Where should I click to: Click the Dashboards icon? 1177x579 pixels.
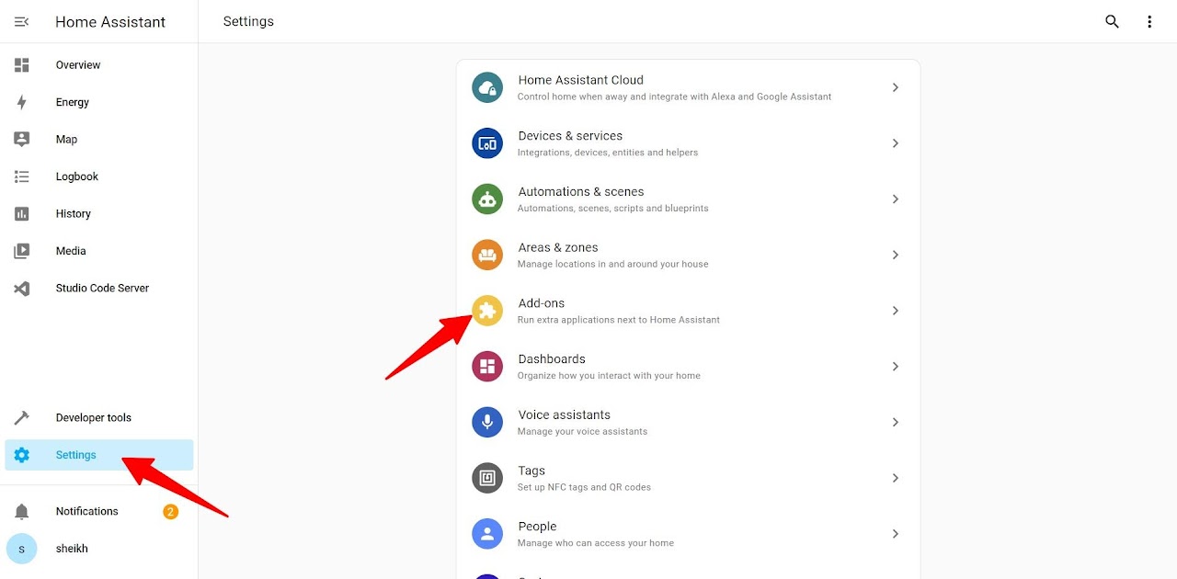487,367
